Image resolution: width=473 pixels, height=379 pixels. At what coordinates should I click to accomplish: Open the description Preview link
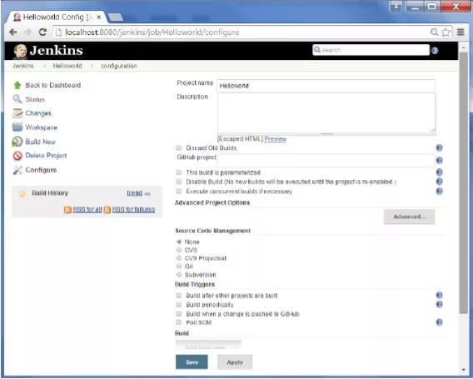(276, 139)
